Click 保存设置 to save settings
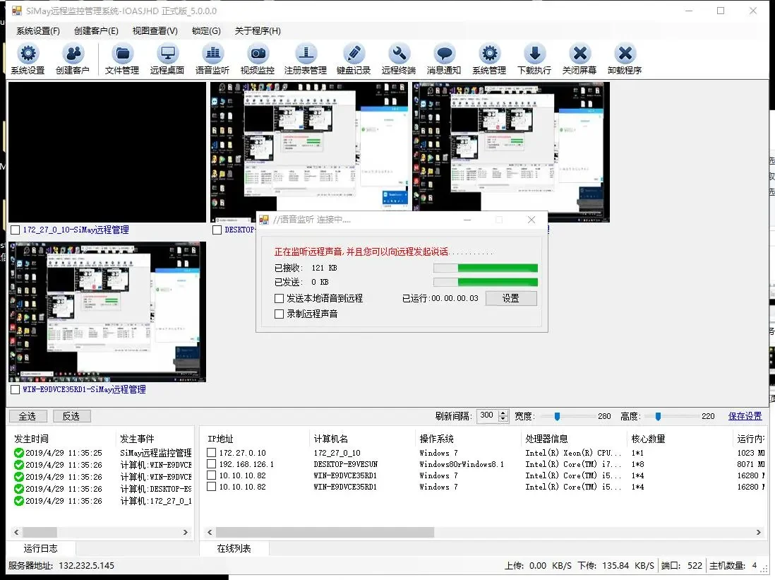 click(x=745, y=416)
